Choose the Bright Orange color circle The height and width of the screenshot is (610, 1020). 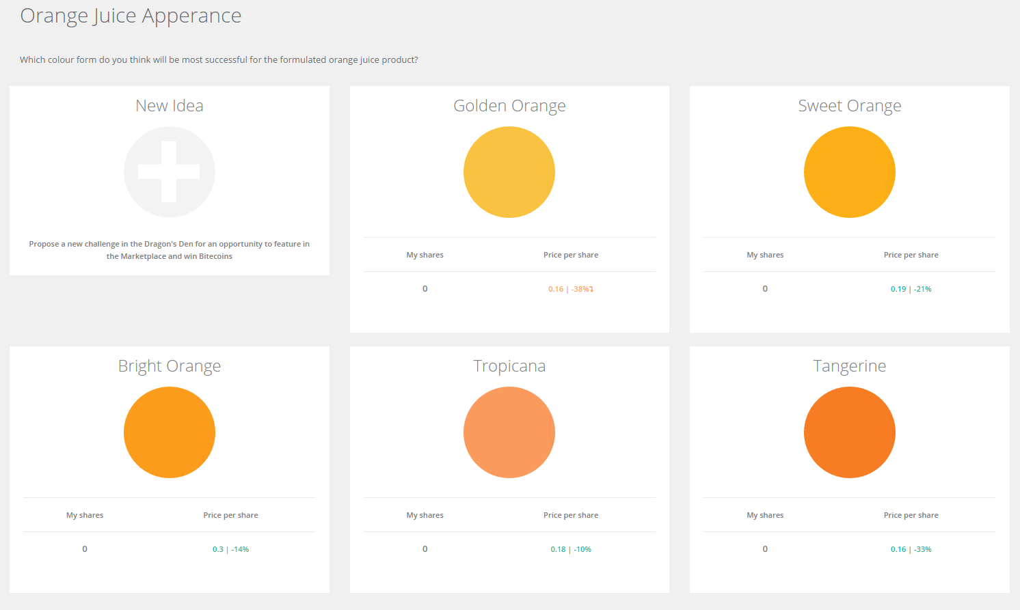(x=169, y=432)
